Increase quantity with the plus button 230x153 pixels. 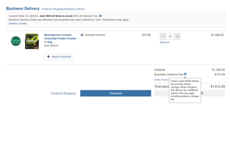177,36
